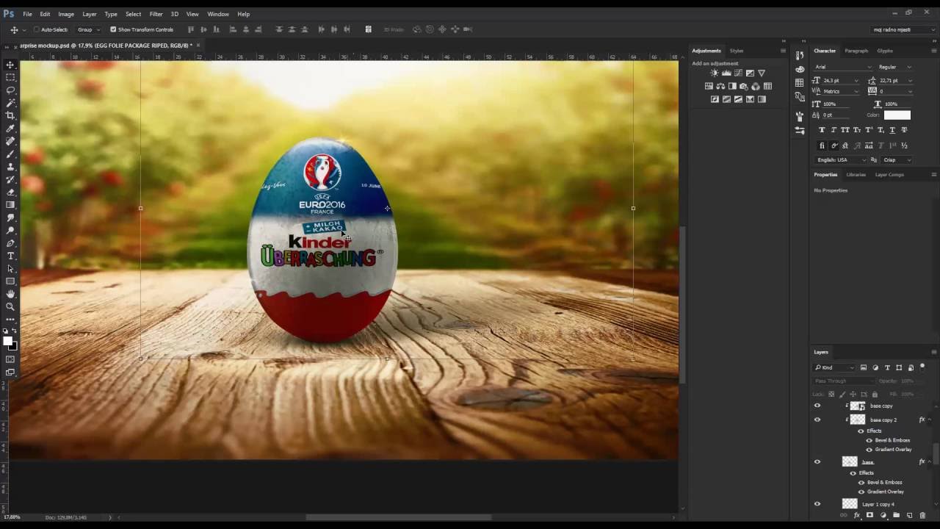Open the Window menu
Image resolution: width=940 pixels, height=529 pixels.
click(x=218, y=14)
